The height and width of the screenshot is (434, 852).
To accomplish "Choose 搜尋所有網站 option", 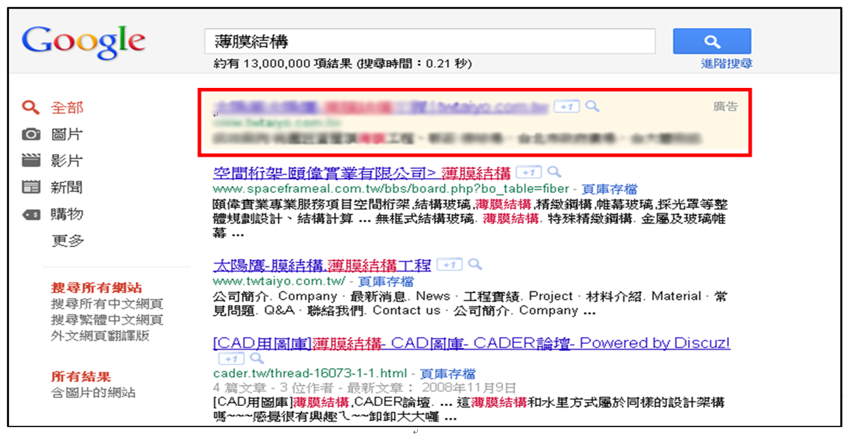I will click(97, 288).
